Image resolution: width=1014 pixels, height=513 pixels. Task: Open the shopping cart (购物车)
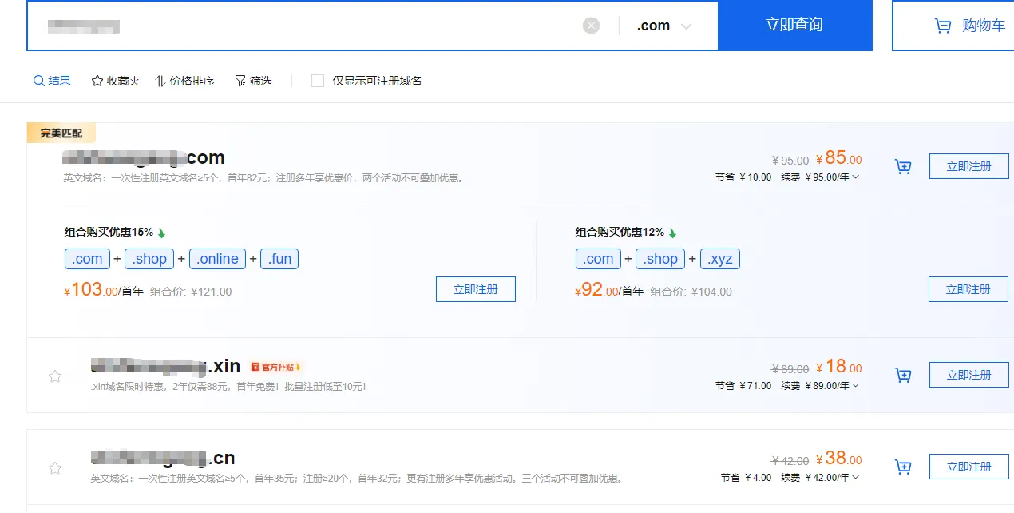[x=970, y=25]
